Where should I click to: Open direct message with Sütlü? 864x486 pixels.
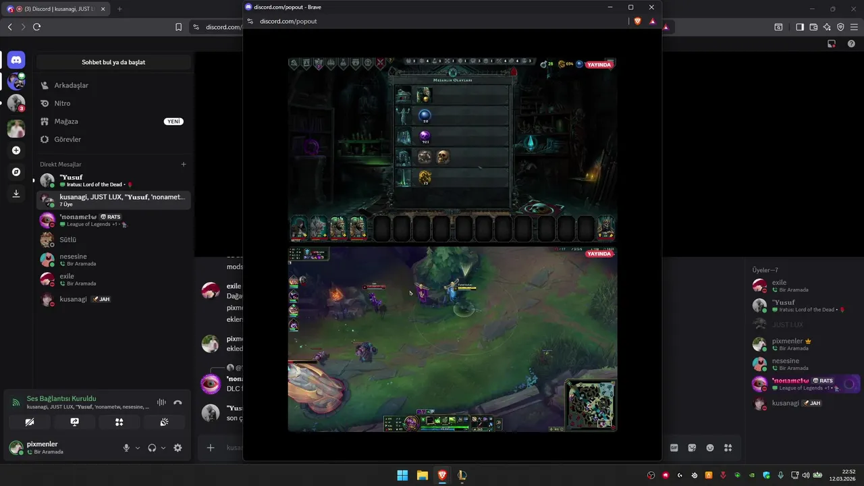[x=113, y=240]
